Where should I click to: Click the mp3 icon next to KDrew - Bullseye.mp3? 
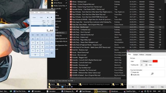point(71,2)
